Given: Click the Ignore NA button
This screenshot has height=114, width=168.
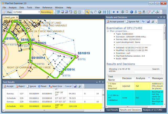Looking at the screenshot, I should [133, 22].
